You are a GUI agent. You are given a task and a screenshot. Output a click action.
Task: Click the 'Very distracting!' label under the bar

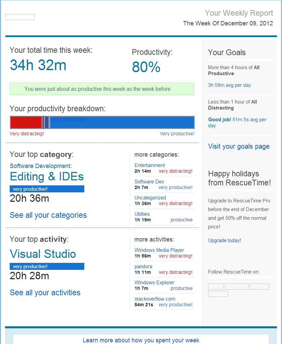27,134
